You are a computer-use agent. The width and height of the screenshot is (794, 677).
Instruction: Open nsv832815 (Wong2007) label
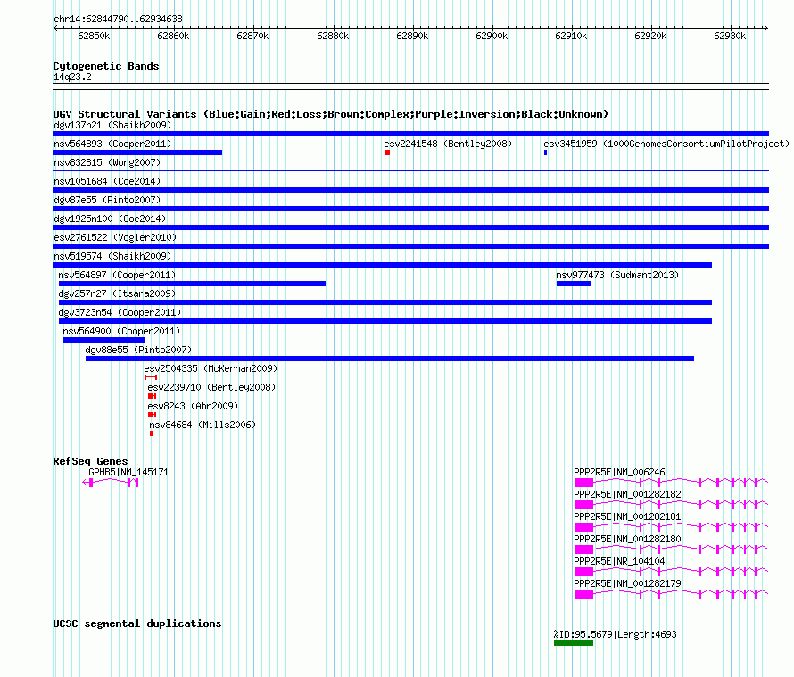pos(107,162)
